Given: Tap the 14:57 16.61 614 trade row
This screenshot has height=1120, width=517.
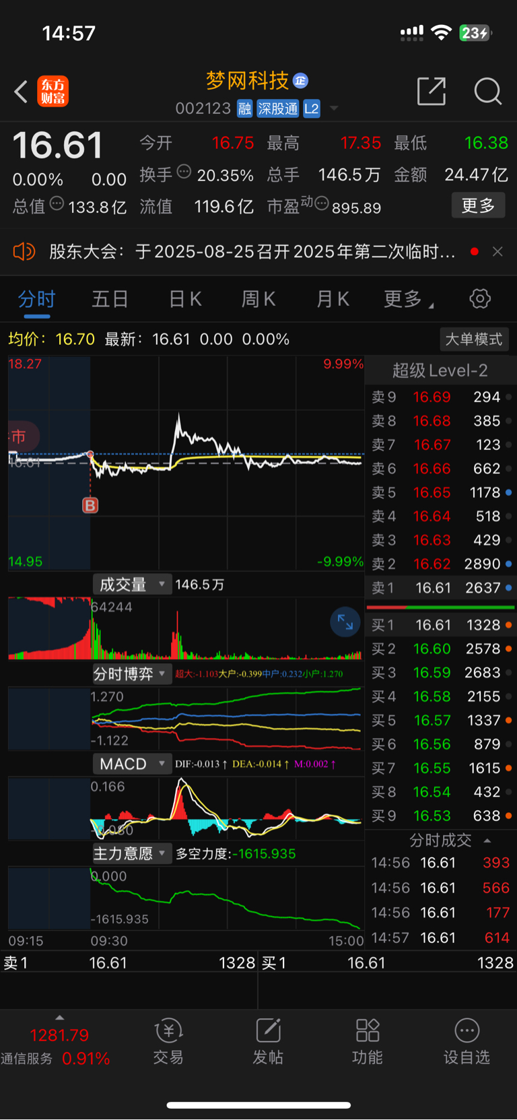Looking at the screenshot, I should (441, 937).
